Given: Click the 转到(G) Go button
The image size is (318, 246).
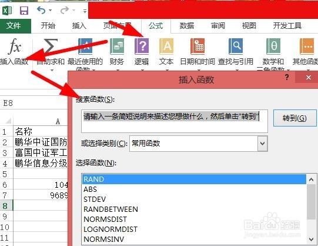Looking at the screenshot, I should coord(294,118).
